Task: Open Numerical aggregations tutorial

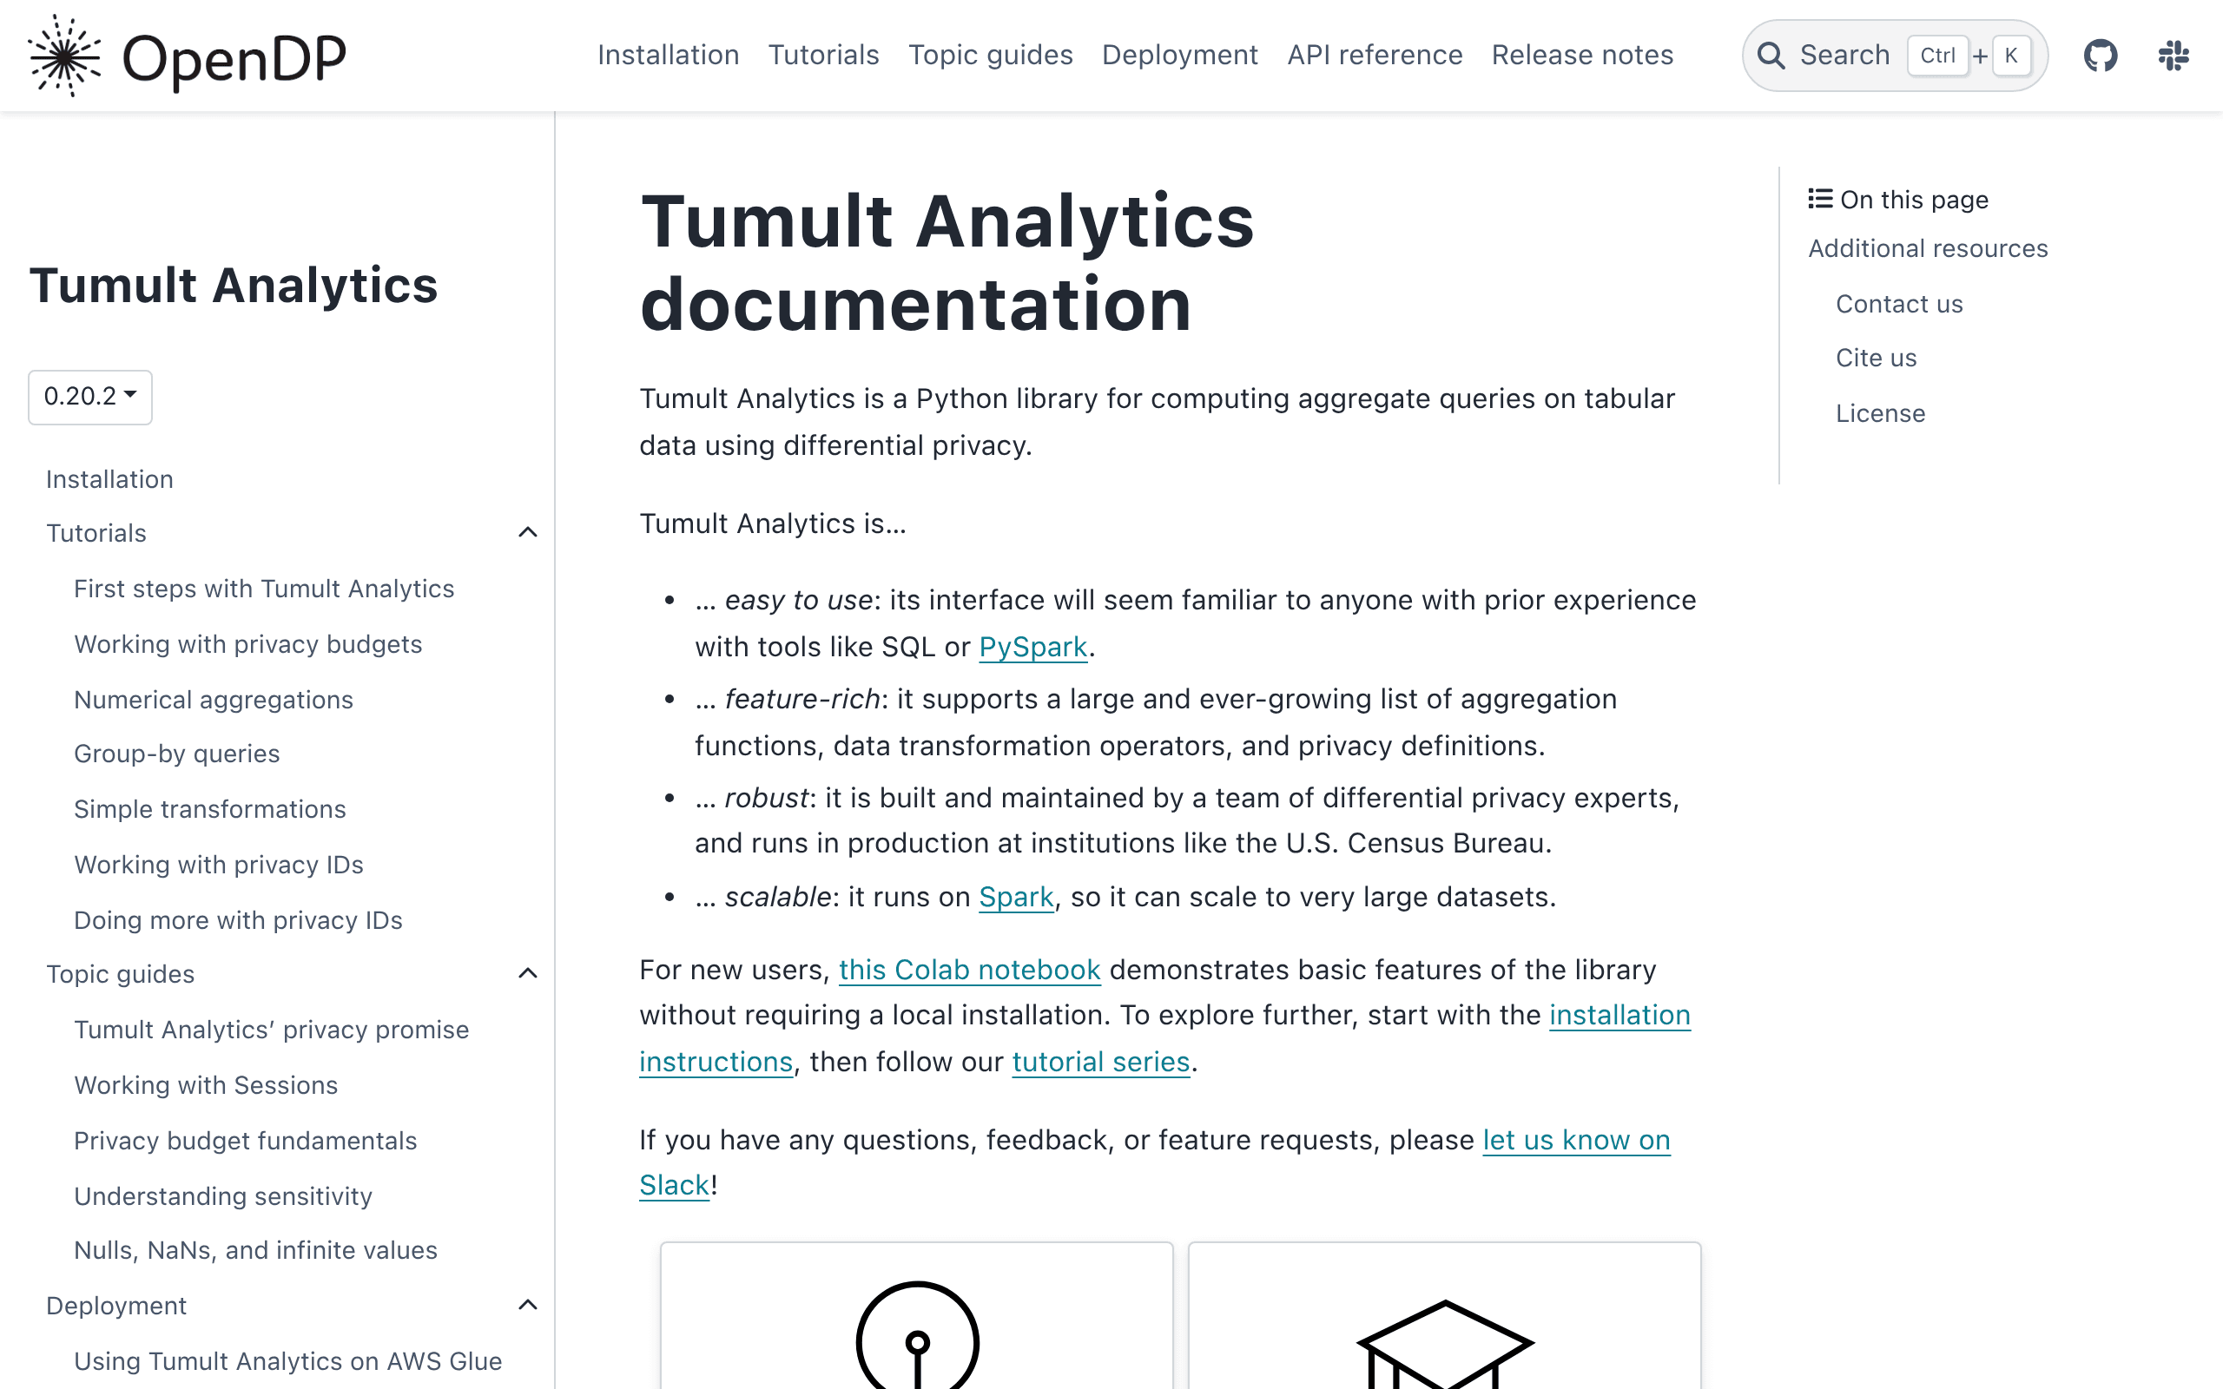Action: click(213, 700)
